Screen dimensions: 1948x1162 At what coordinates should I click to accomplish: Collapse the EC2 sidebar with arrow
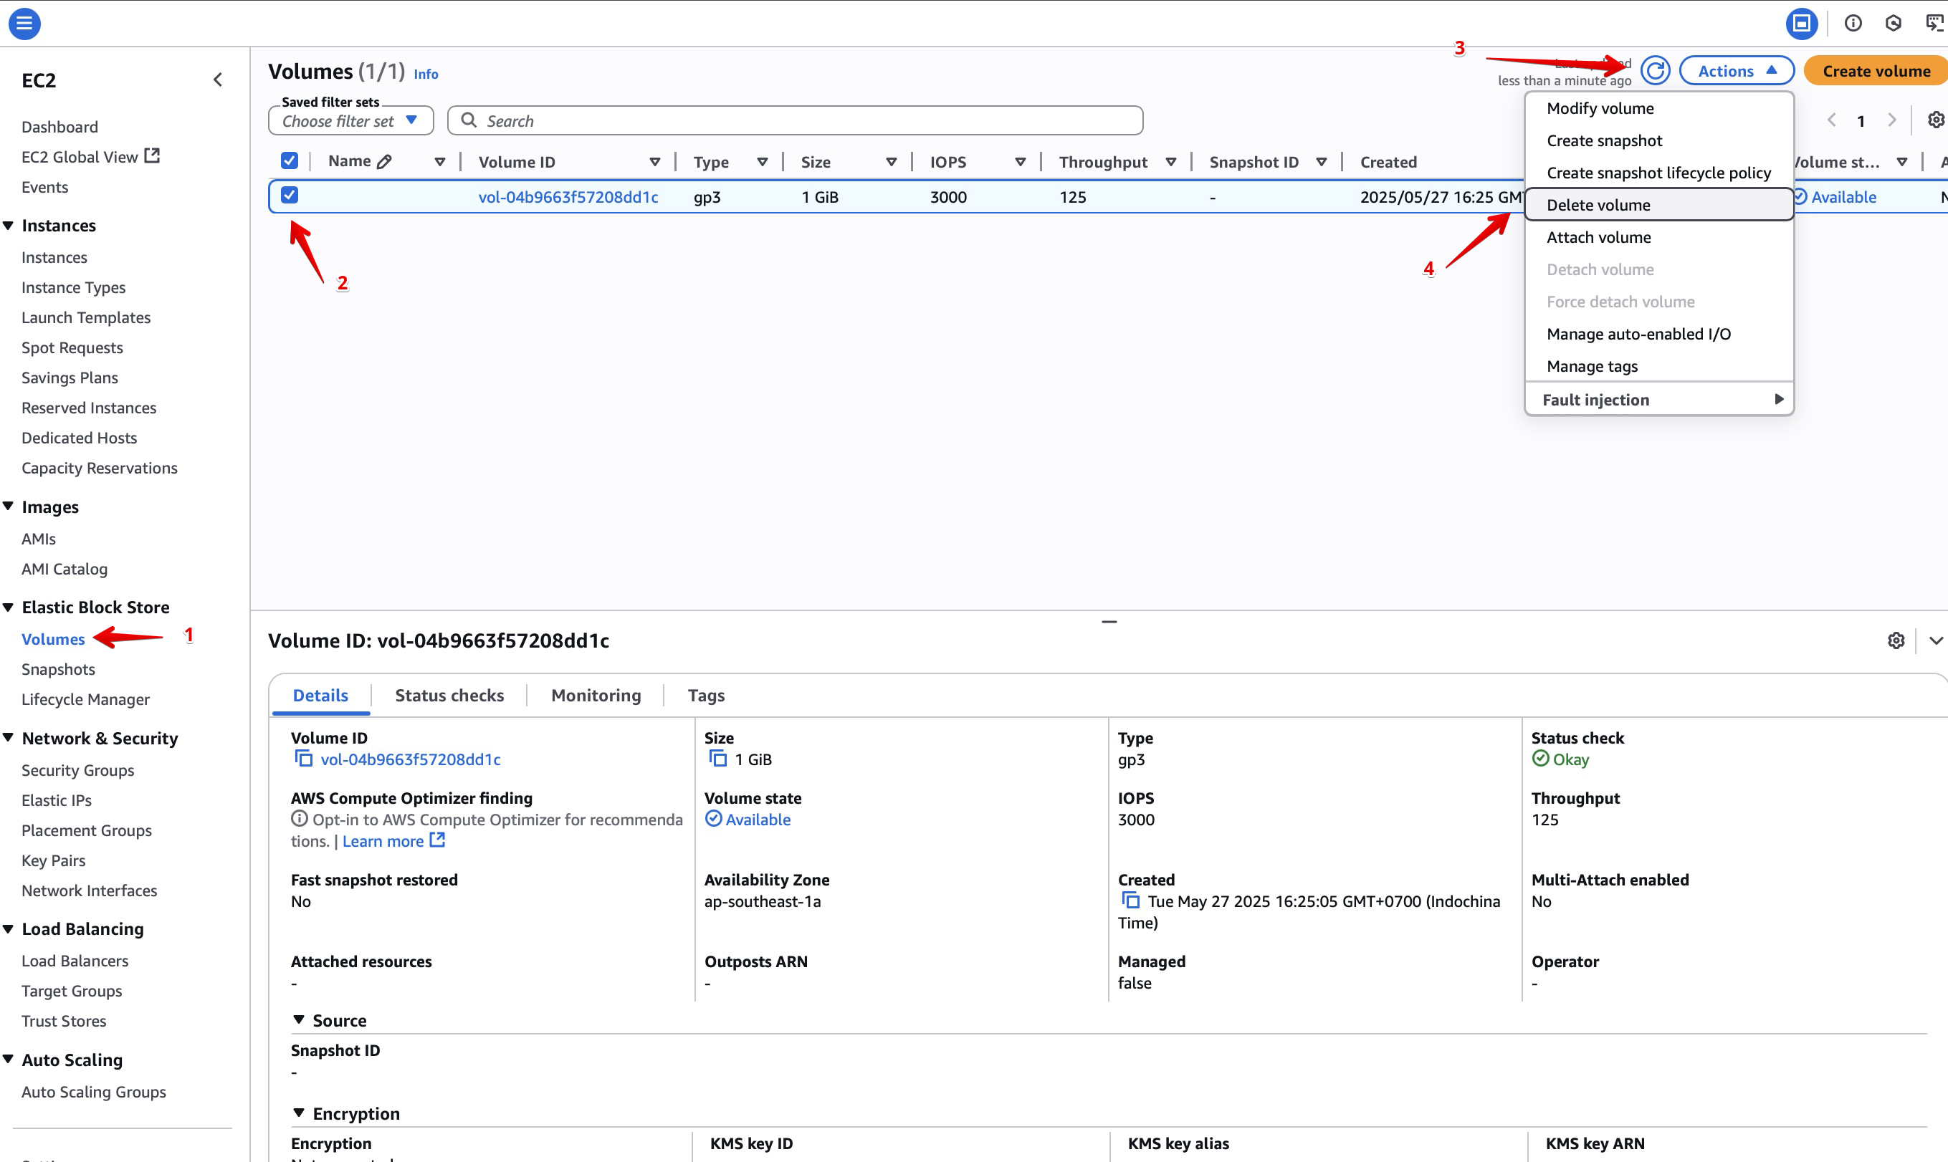(218, 80)
